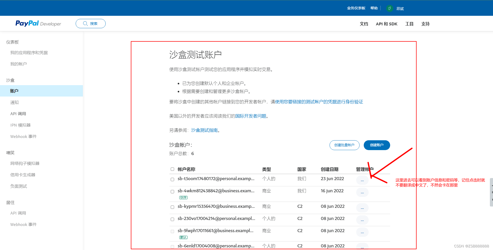Open the manage menu for sb-kypmr15356470 account

(x=362, y=208)
